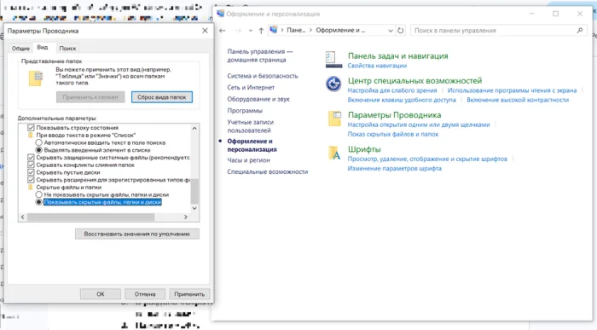Confirm dialog with OK button
Viewport: 597px width, 330px height.
coord(101,294)
